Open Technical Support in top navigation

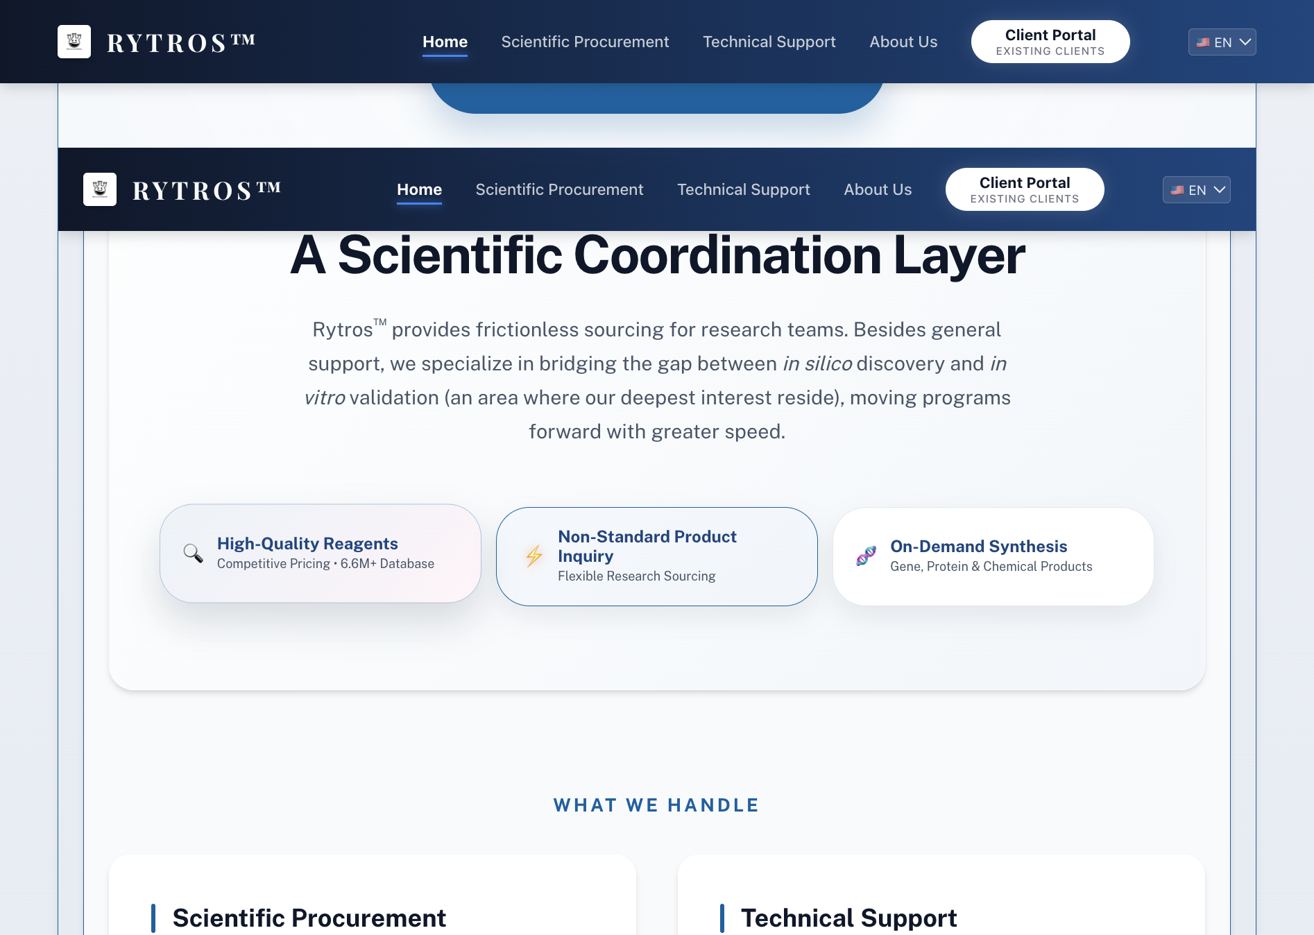click(x=769, y=42)
